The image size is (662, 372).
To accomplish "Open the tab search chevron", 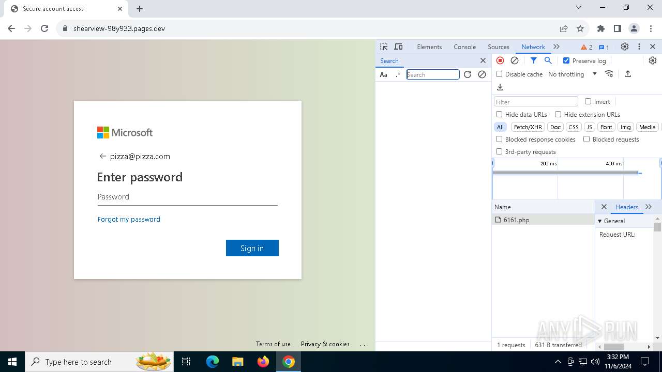I will pos(579,8).
